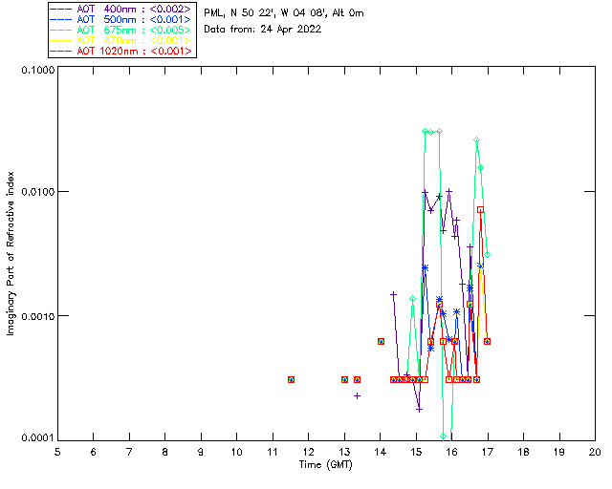
Task: Click the 0.0100 y-axis tick label
Action: (x=37, y=192)
